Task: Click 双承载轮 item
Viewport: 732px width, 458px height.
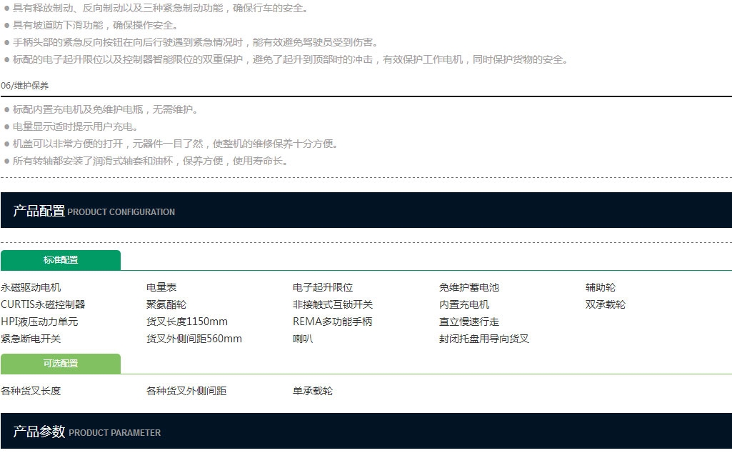Action: coord(606,304)
